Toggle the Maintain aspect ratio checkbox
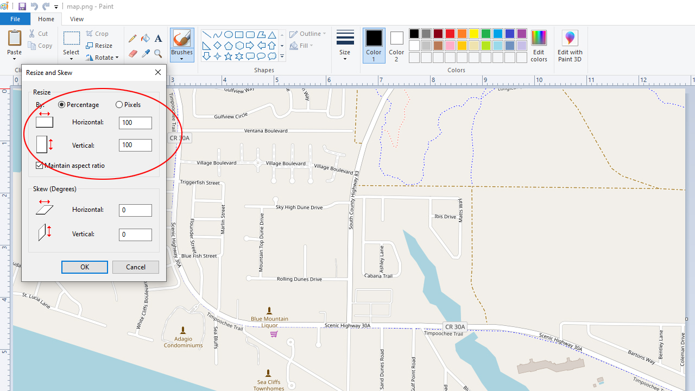The image size is (695, 391). click(x=39, y=166)
